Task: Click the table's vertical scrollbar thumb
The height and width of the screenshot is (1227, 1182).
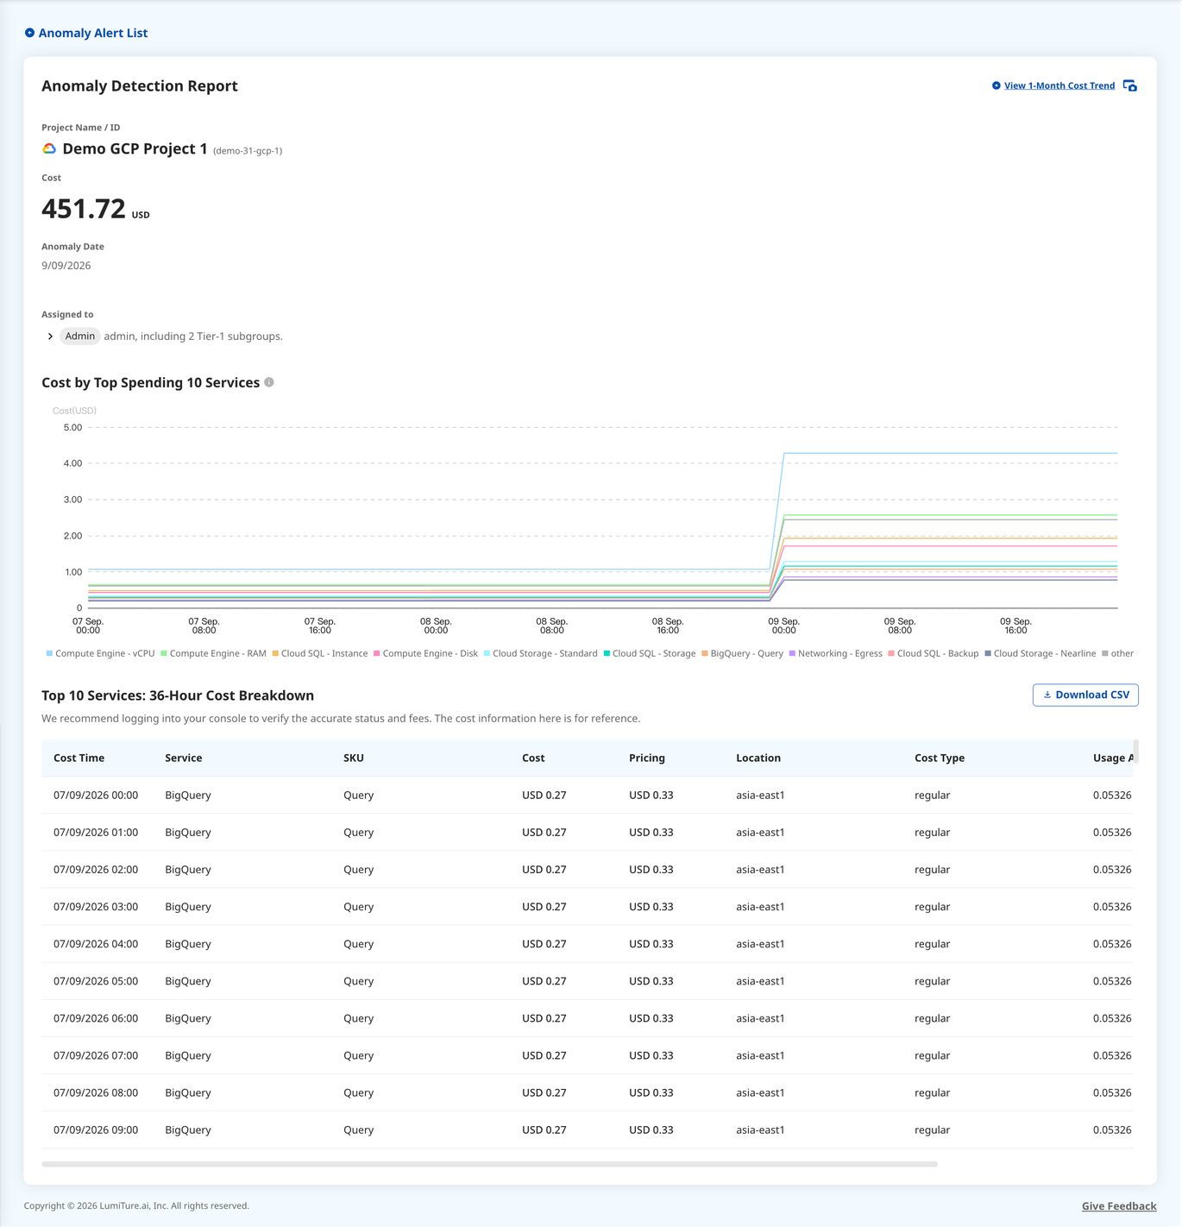Action: (x=1136, y=752)
